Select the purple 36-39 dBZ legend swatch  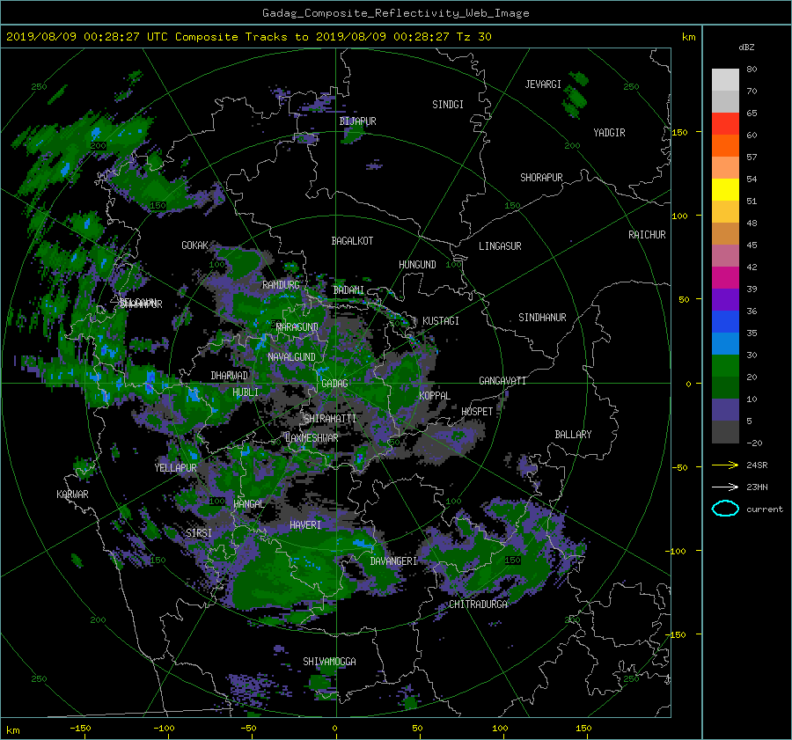725,299
